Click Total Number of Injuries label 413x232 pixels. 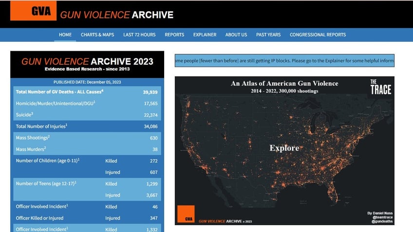[41, 126]
